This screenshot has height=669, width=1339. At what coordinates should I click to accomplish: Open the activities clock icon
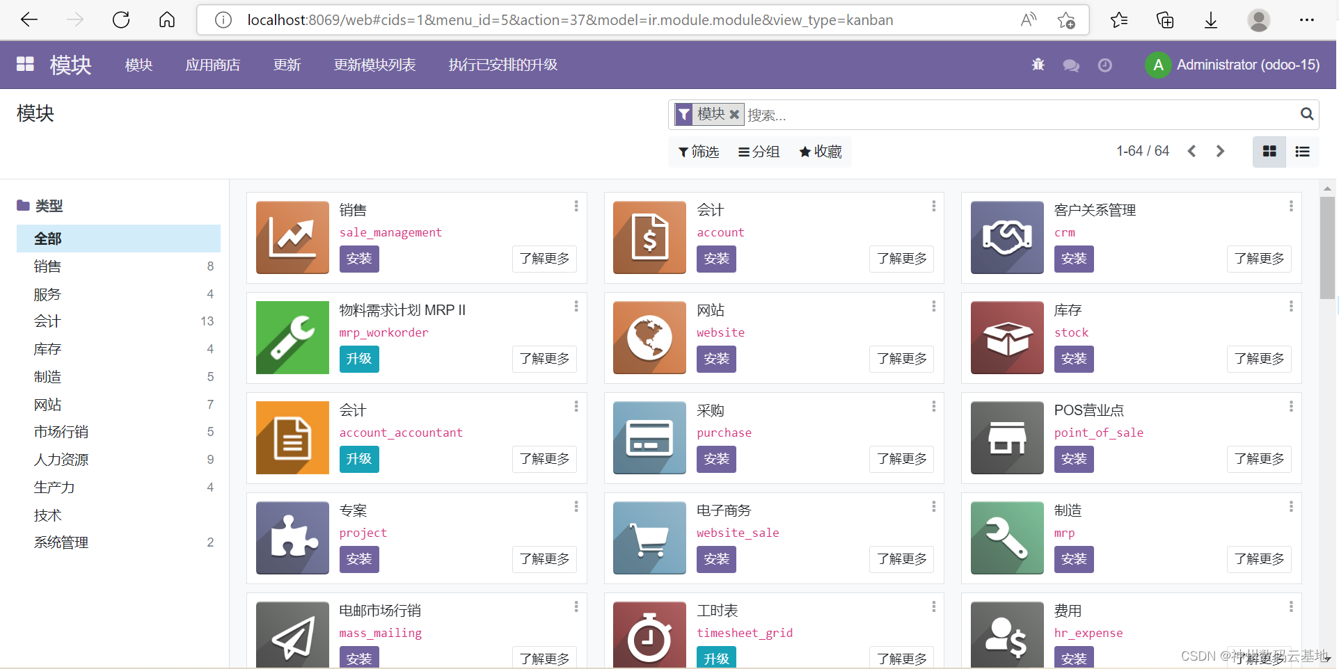coord(1104,65)
